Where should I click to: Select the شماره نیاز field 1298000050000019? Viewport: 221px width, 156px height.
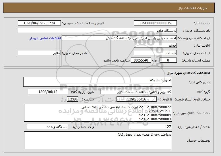[155, 23]
